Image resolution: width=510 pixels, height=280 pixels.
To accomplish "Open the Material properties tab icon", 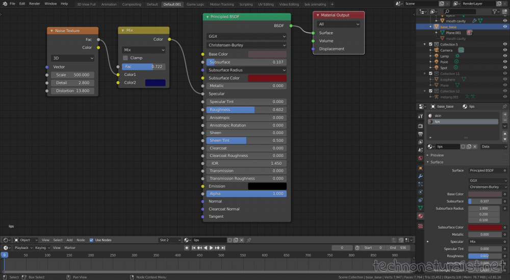I will point(421,216).
